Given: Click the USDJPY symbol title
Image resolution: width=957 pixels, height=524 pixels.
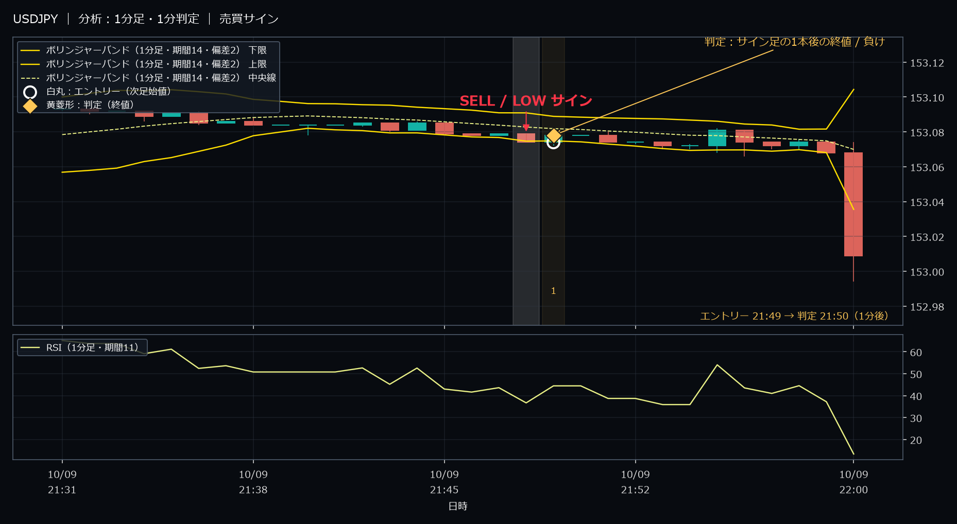Looking at the screenshot, I should 36,19.
